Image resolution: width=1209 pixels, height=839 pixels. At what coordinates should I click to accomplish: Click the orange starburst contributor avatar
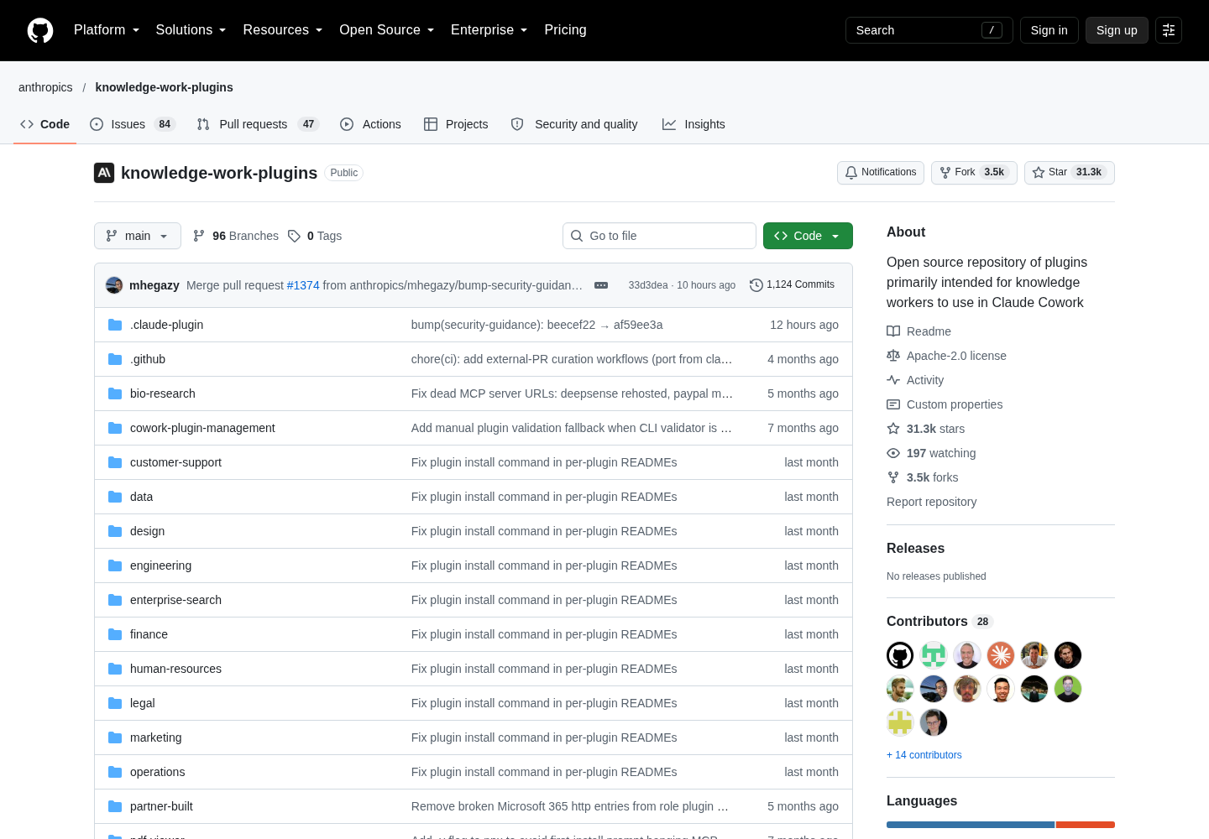[x=1001, y=655]
